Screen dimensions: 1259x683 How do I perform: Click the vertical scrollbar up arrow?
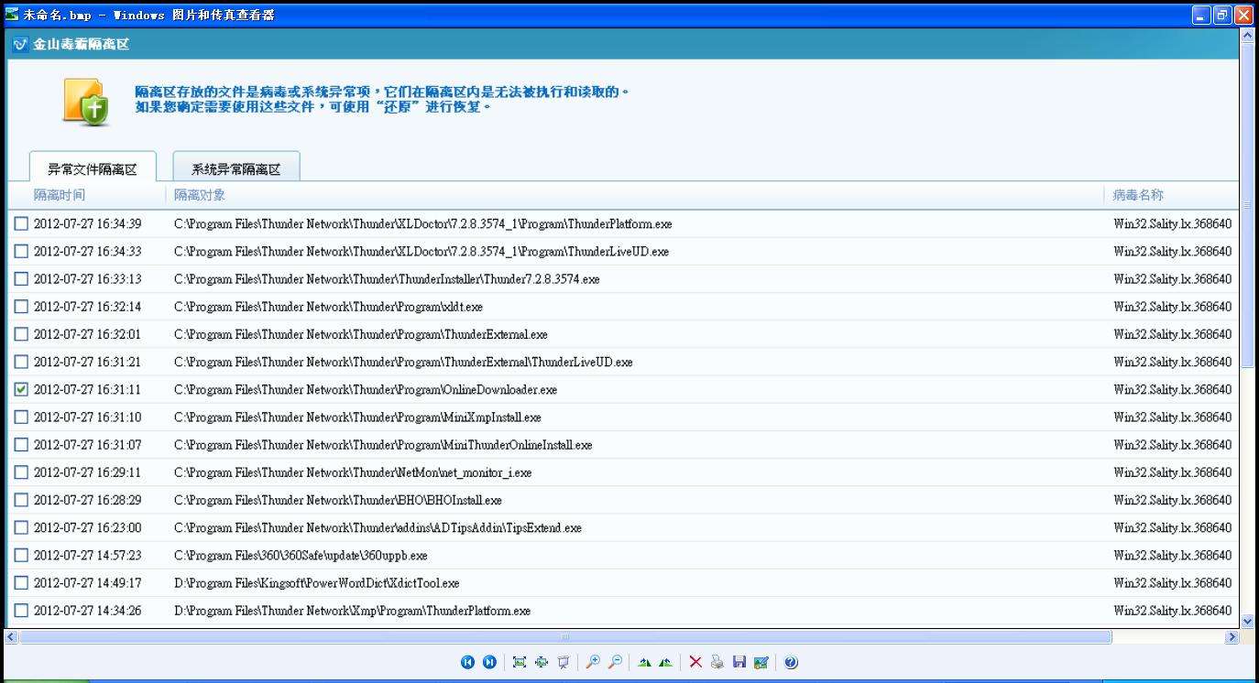1246,36
